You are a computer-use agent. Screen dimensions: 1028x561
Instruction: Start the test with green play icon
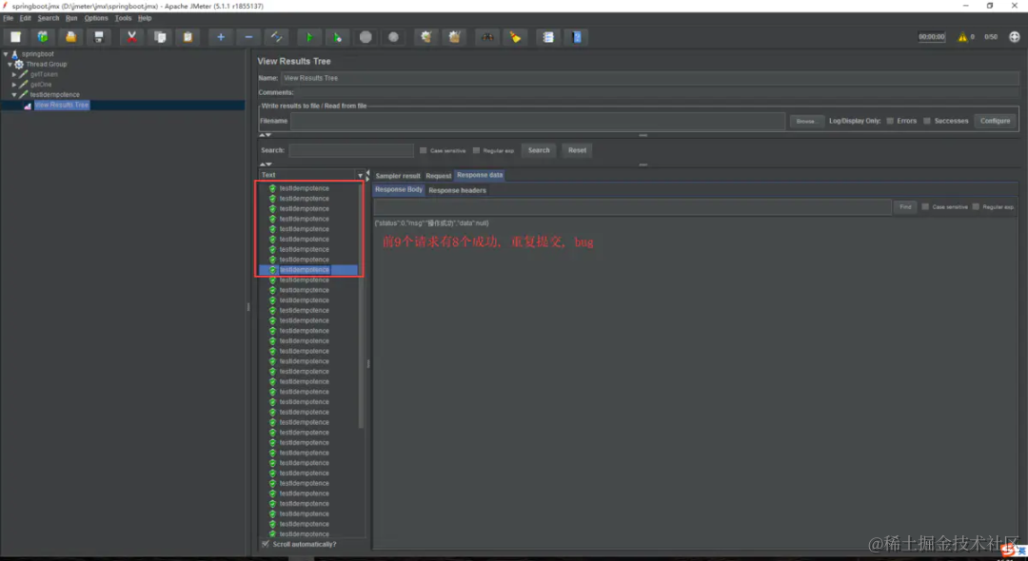309,37
